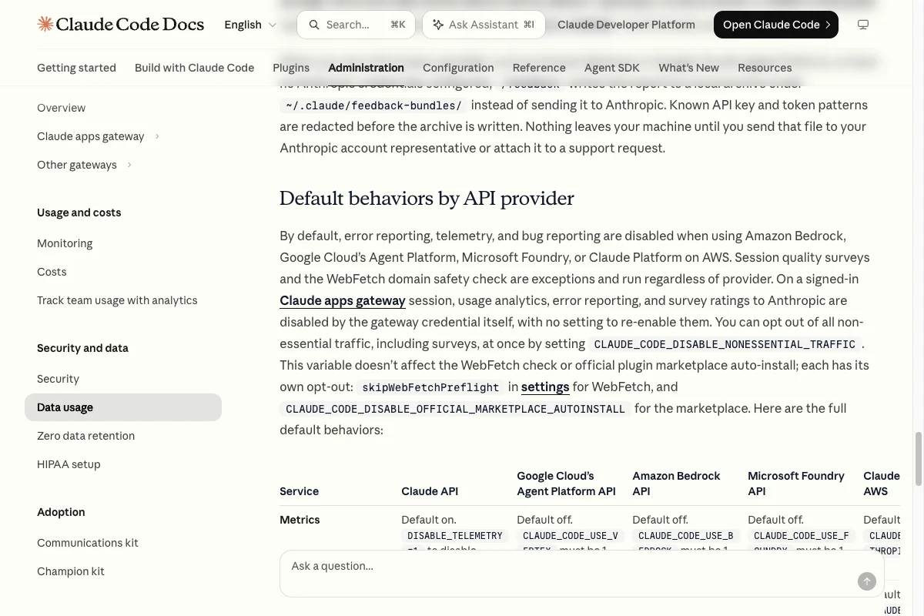The height and width of the screenshot is (616, 924).
Task: Open Overview in the sidebar
Action: pos(62,108)
